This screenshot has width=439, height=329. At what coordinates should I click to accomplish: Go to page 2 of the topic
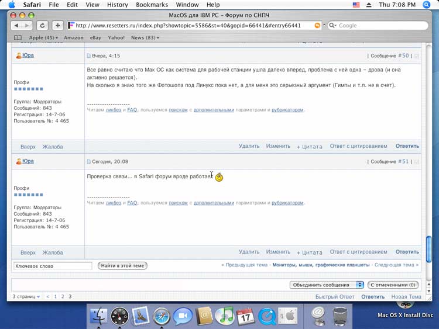pyautogui.click(x=63, y=297)
